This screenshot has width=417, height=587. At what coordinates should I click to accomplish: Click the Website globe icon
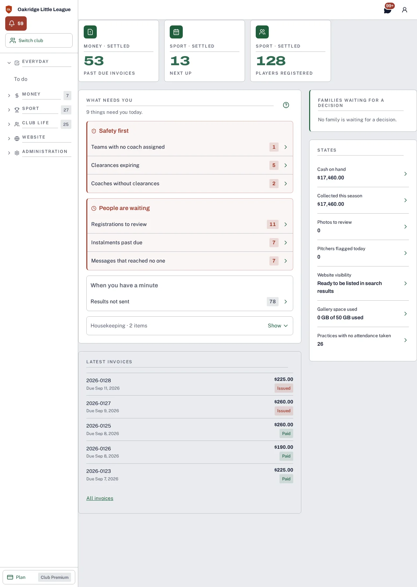17,139
